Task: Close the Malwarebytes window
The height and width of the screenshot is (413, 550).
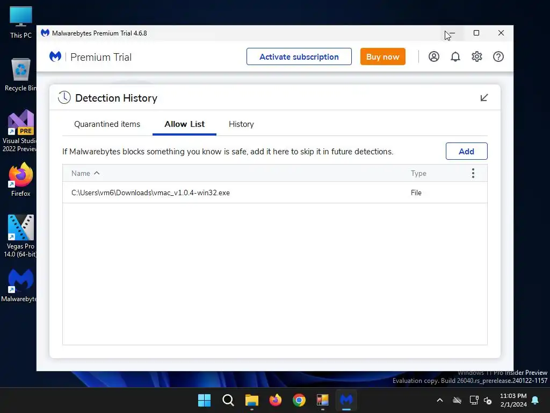Action: [501, 33]
